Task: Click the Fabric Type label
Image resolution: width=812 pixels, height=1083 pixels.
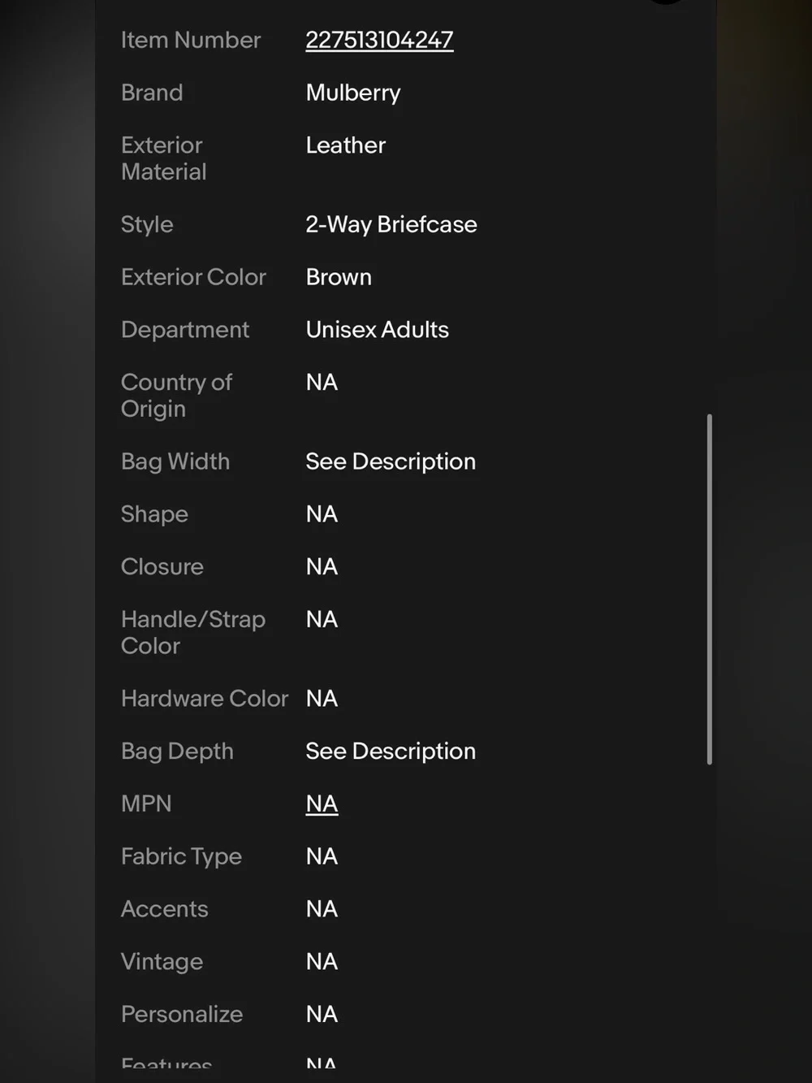Action: tap(181, 856)
